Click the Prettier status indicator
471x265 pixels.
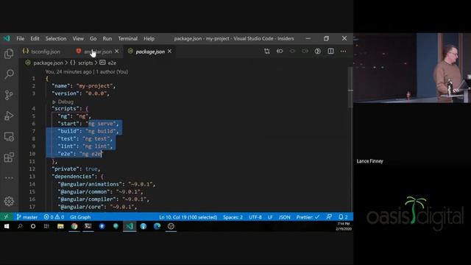pyautogui.click(x=308, y=217)
